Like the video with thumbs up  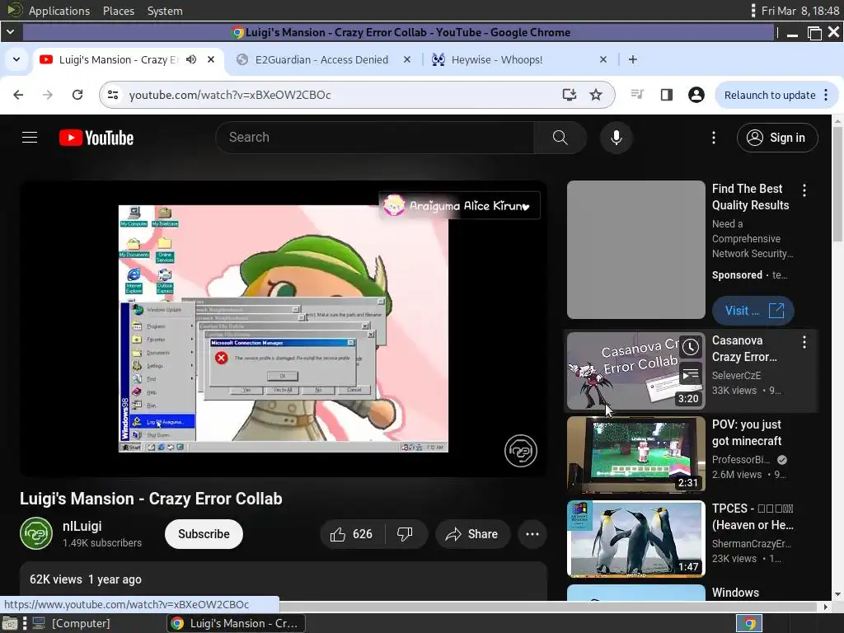pyautogui.click(x=352, y=534)
